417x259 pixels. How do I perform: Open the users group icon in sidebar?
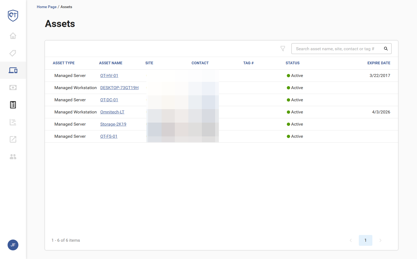13,157
